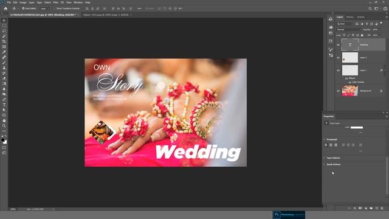Click the Background layer thumbnail
The width and height of the screenshot is (389, 219).
pyautogui.click(x=350, y=91)
